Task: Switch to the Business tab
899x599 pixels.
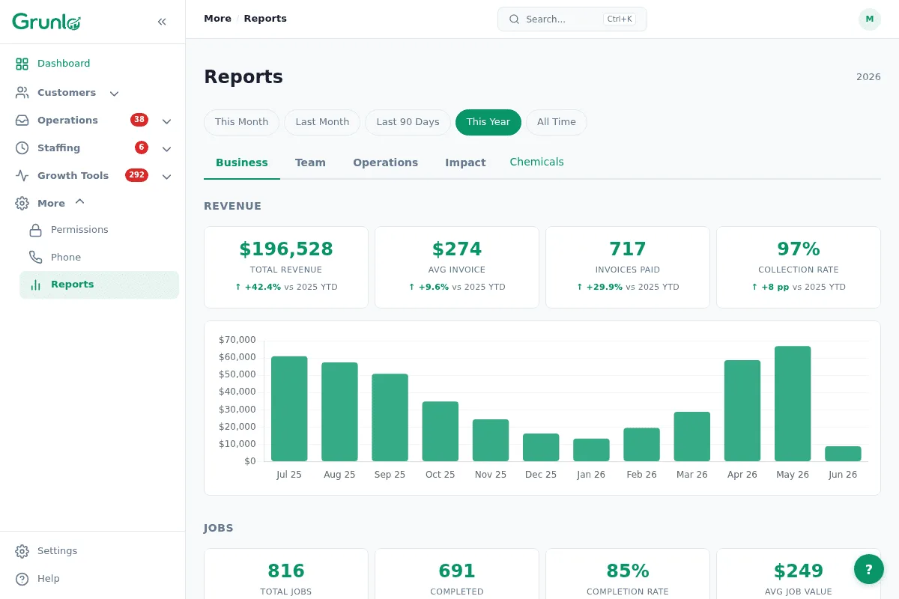Action: [242, 162]
